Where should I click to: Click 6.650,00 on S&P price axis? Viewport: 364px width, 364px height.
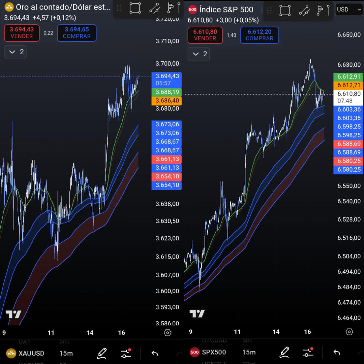pos(349,35)
